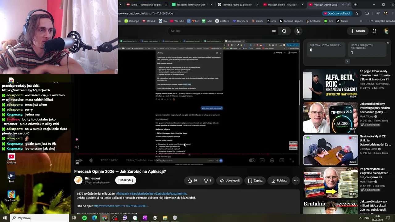The width and height of the screenshot is (395, 222).
Task: Show hidden system tray icons
Action: pos(361,218)
